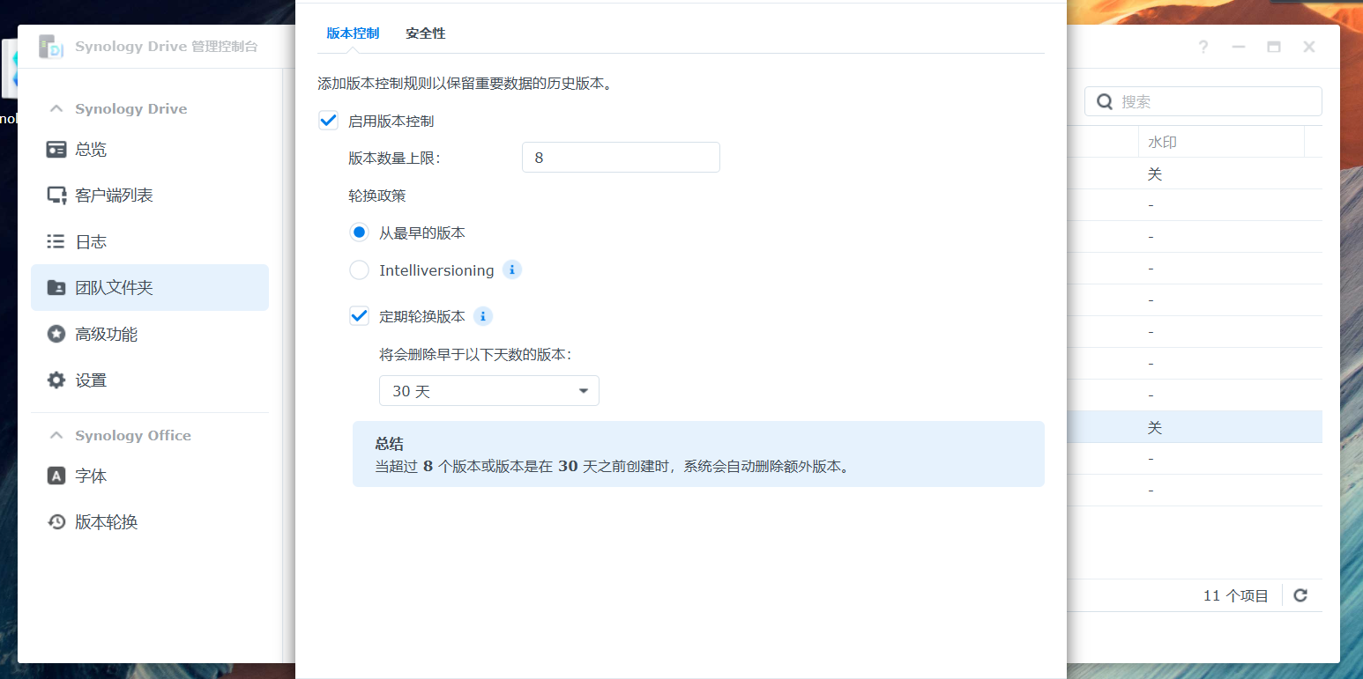The width and height of the screenshot is (1363, 679).
Task: Maximize the Synology Drive console window
Action: pyautogui.click(x=1274, y=47)
